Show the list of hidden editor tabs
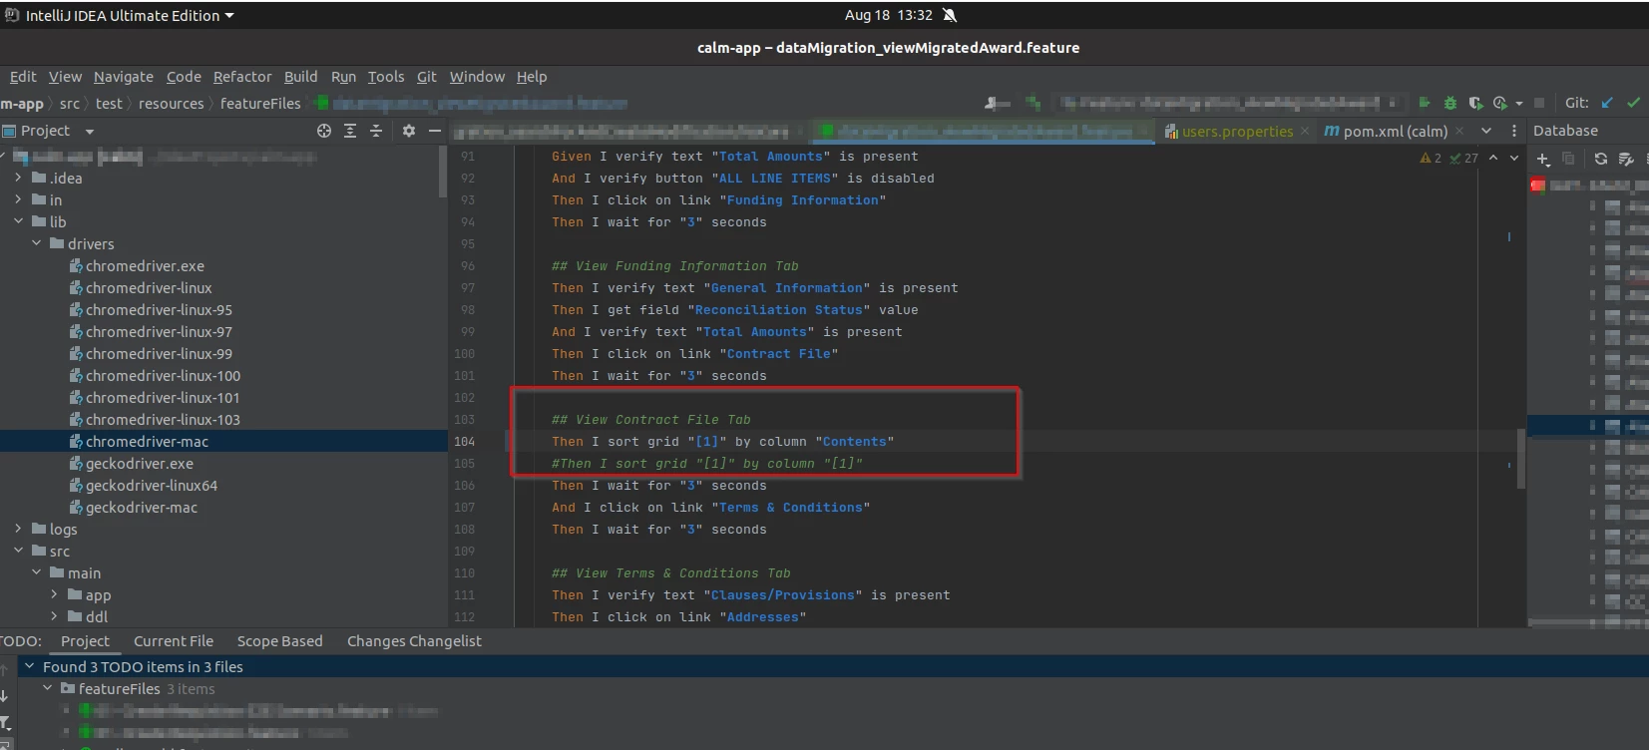 (1486, 131)
